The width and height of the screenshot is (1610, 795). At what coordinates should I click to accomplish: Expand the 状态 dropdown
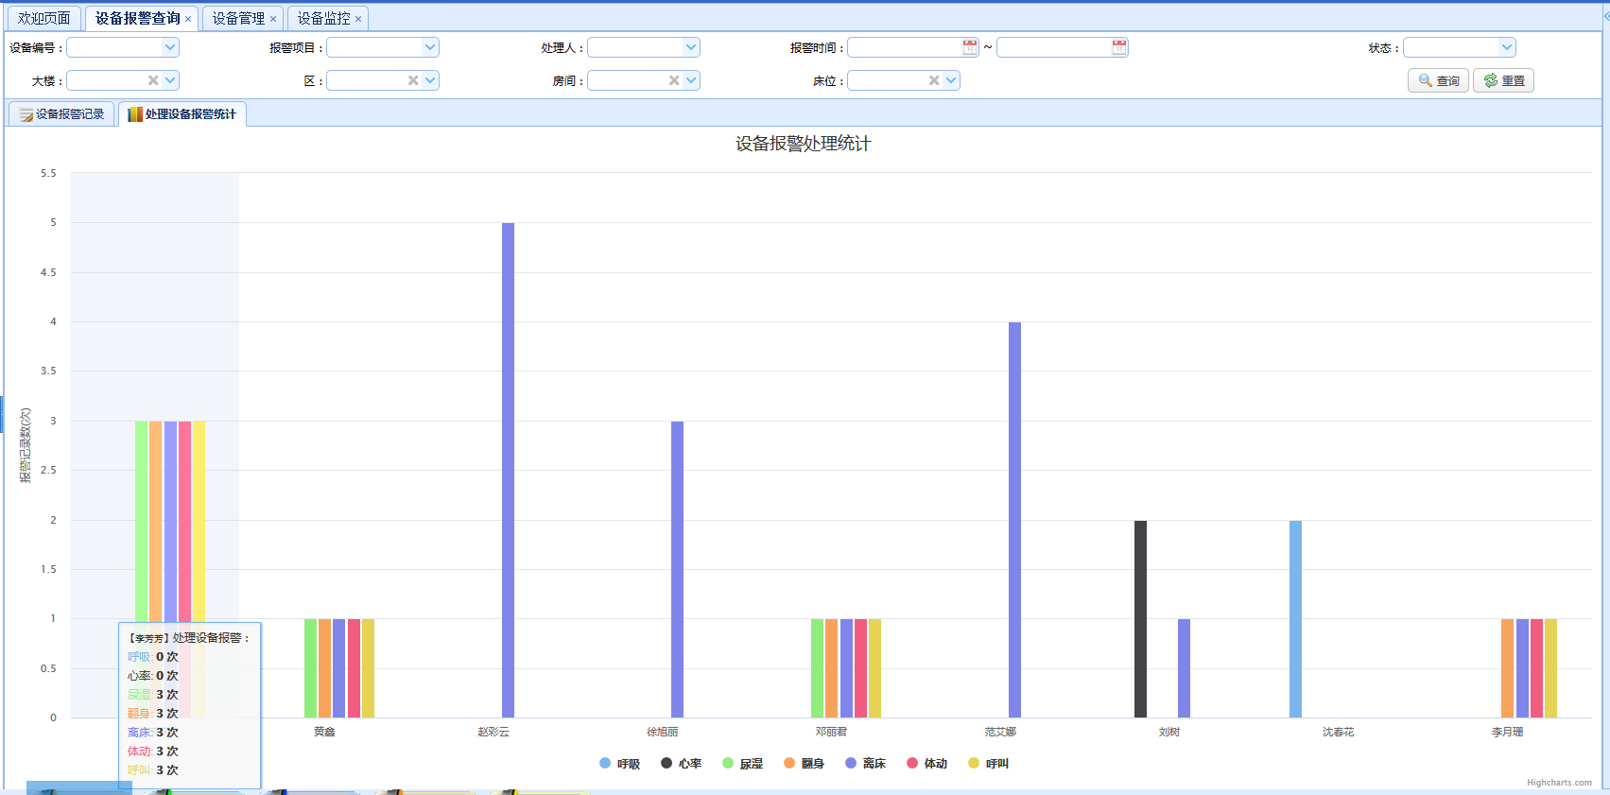point(1506,47)
